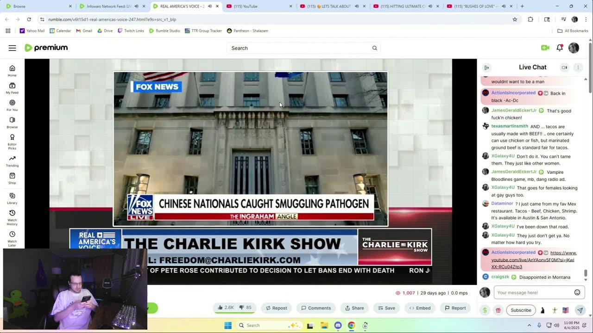The width and height of the screenshot is (593, 333).
Task: Open My Feed in the sidebar
Action: click(x=12, y=88)
